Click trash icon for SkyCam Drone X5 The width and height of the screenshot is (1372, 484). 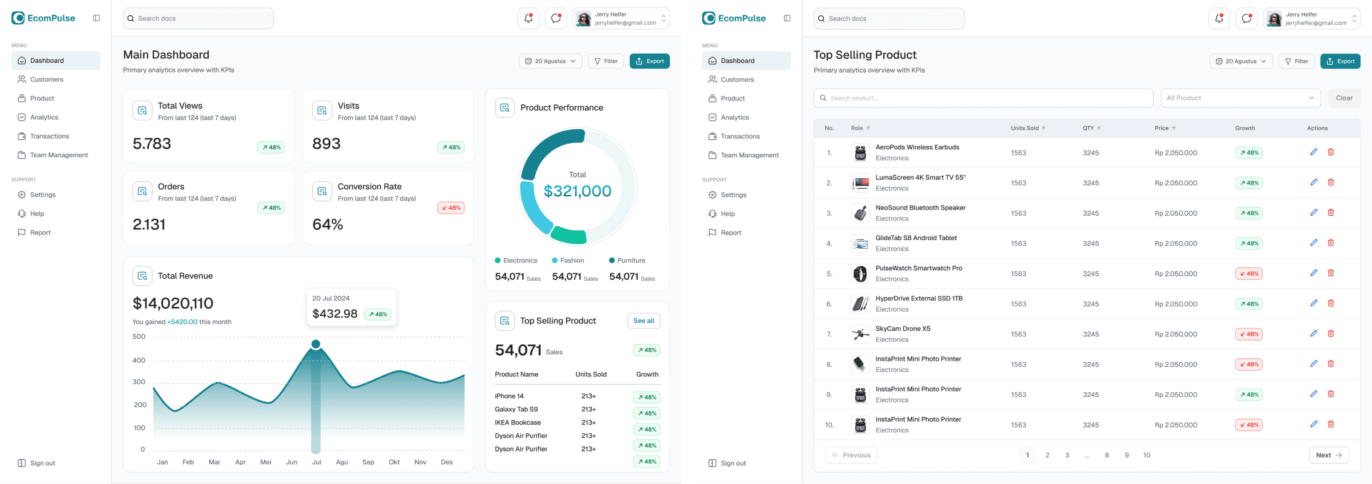(x=1331, y=333)
